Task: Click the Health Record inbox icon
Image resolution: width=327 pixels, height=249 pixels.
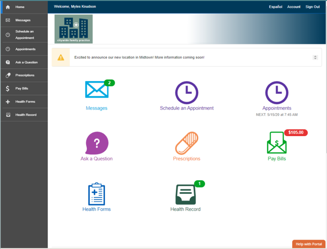Action: (185, 194)
